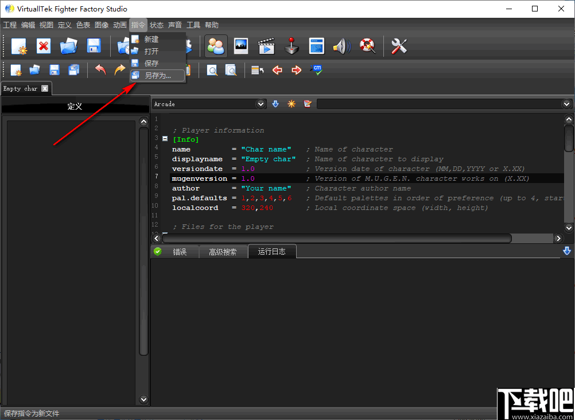Select 另存为... in the 指令 menu

(x=158, y=76)
